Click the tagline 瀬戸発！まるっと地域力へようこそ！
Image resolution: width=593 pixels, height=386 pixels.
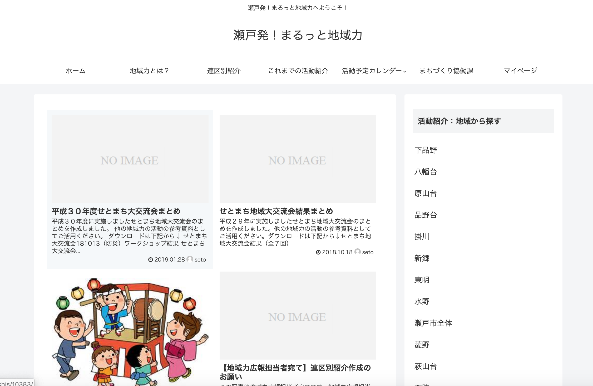298,8
